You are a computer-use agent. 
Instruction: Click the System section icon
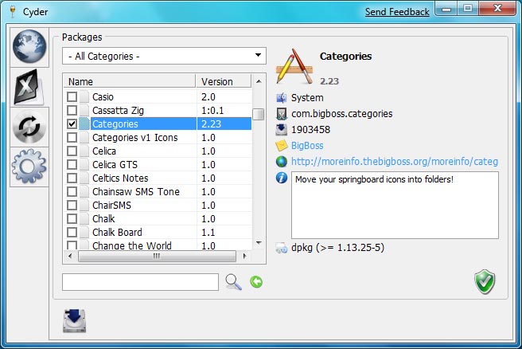click(x=282, y=98)
